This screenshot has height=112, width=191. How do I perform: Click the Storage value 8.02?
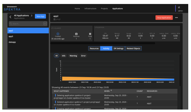129,36
